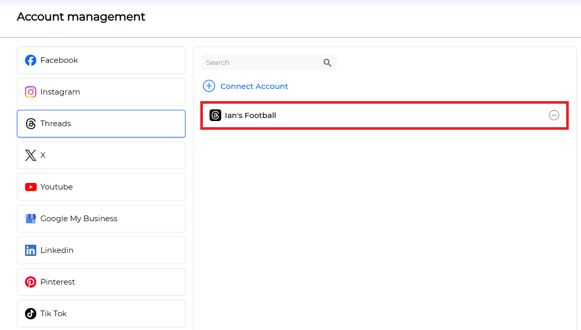
Task: Click the Pinterest logo icon
Action: (30, 282)
